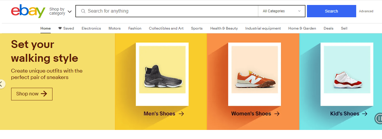Open the Kid's Shoes link
The width and height of the screenshot is (382, 139).
tap(349, 114)
